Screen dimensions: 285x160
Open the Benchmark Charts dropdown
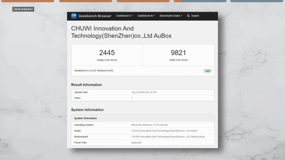(171, 16)
